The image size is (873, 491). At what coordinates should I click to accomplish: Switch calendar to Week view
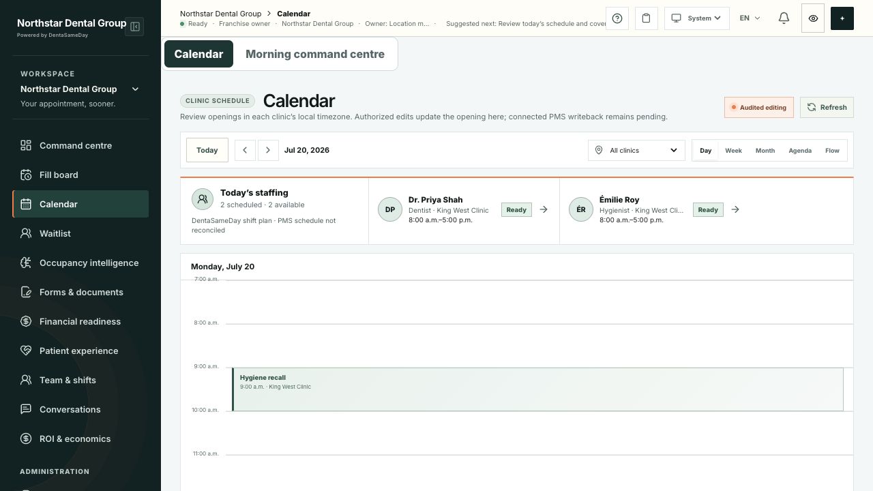733,150
